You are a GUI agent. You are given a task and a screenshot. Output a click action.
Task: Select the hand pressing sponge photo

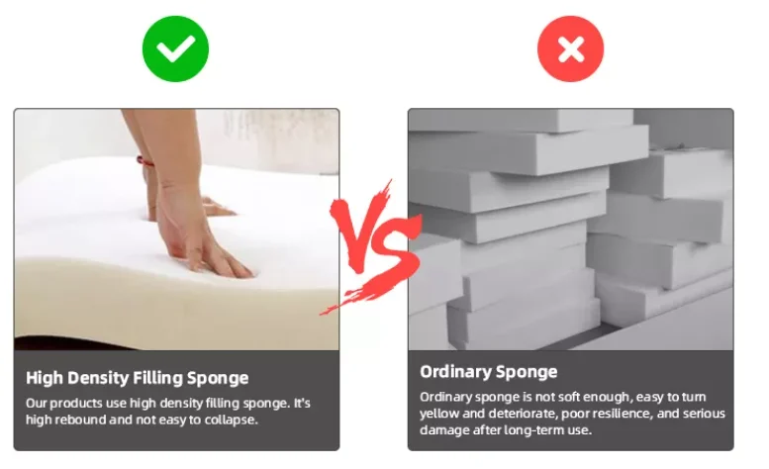pyautogui.click(x=176, y=230)
